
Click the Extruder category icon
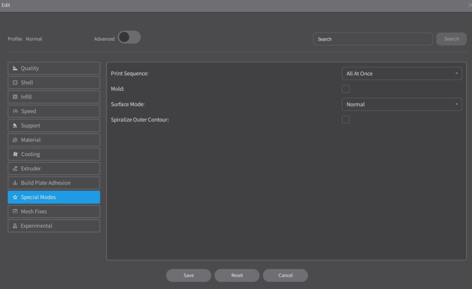tap(15, 169)
